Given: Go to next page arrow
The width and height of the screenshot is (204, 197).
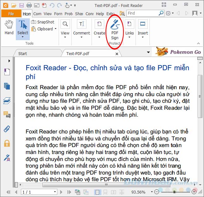Looking at the screenshot, I should pyautogui.click(x=61, y=192).
